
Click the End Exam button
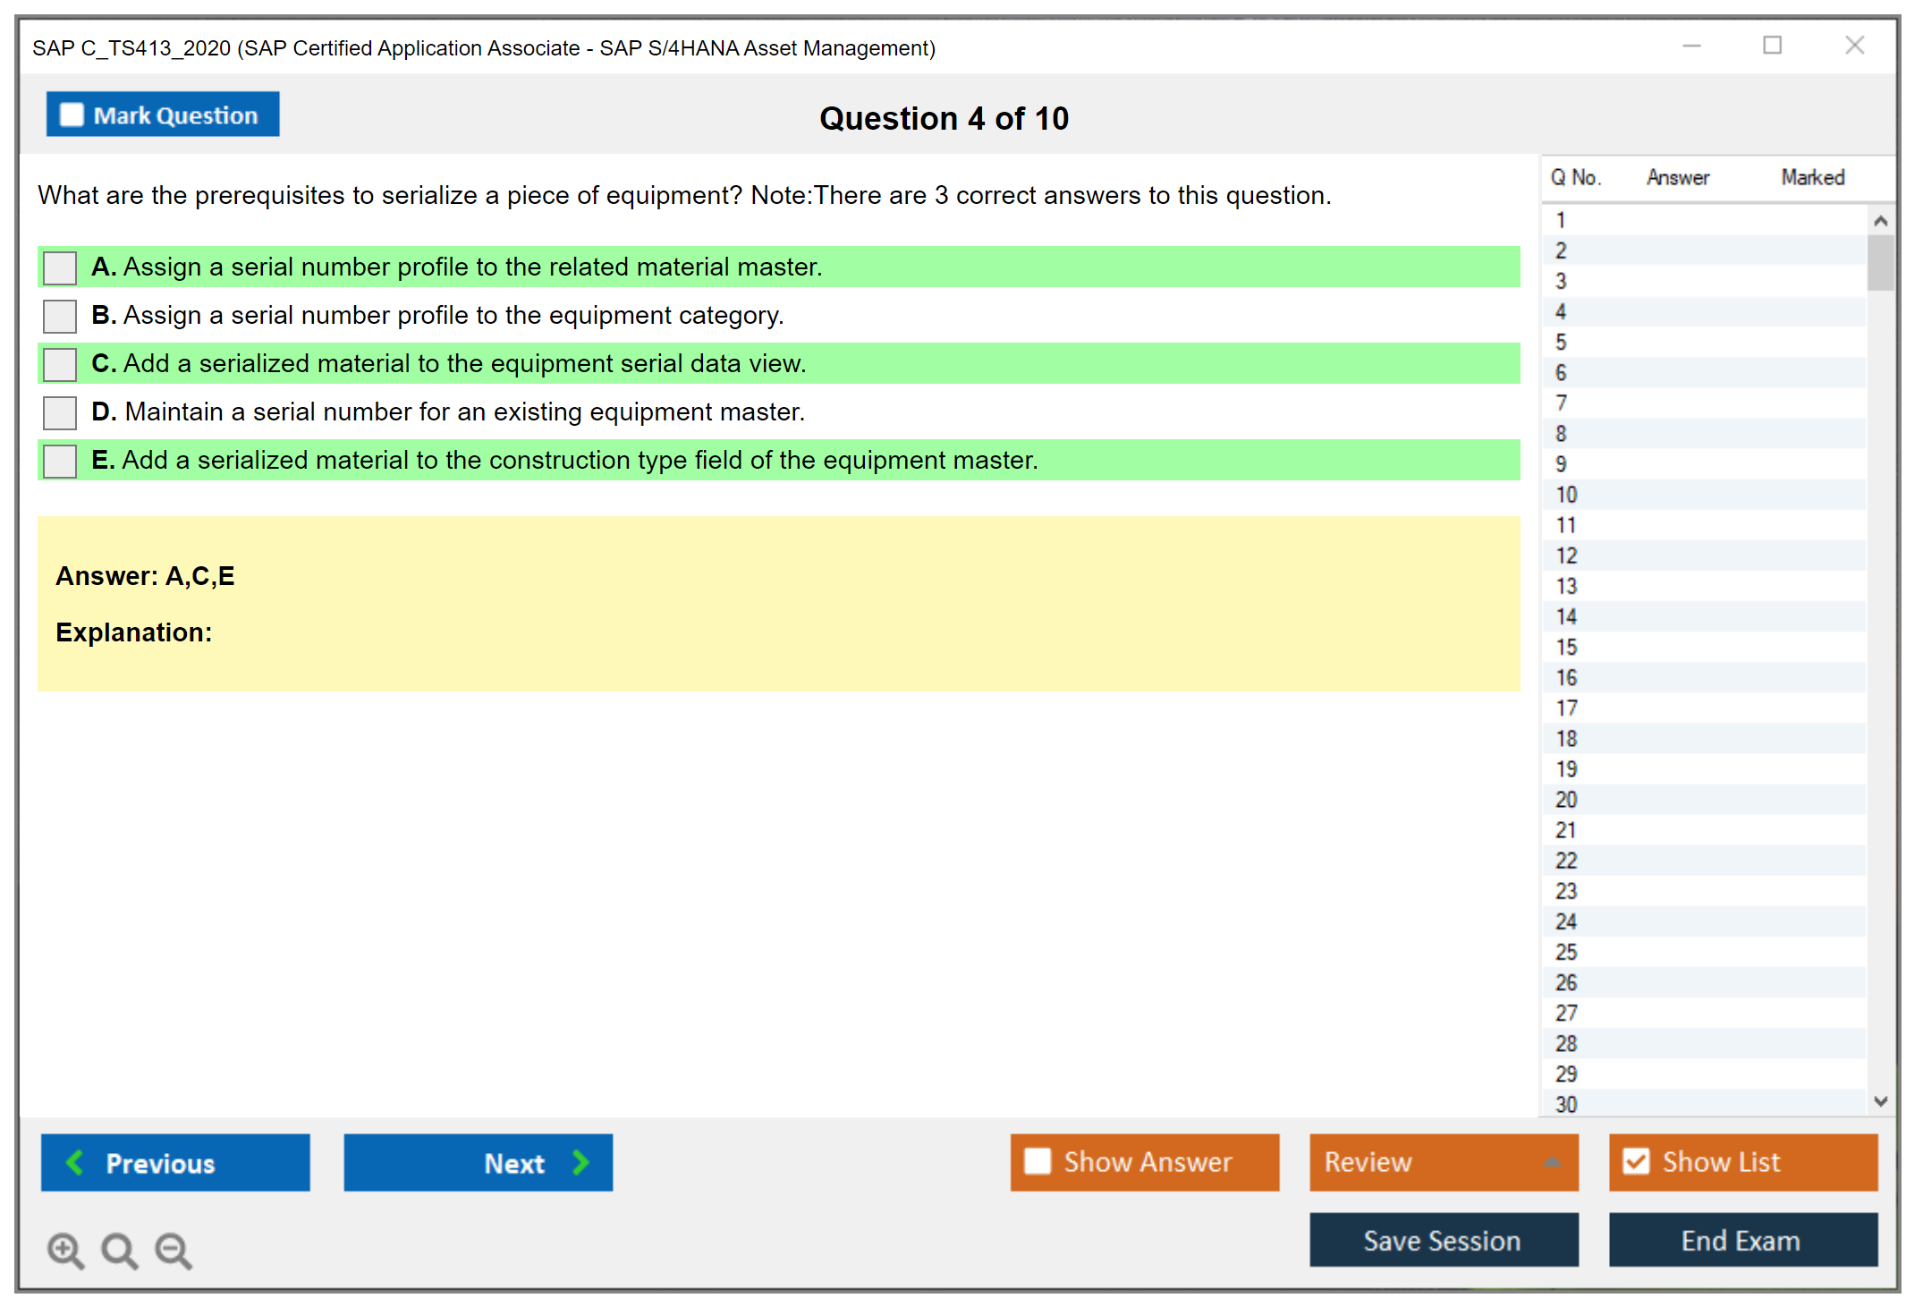(x=1741, y=1241)
